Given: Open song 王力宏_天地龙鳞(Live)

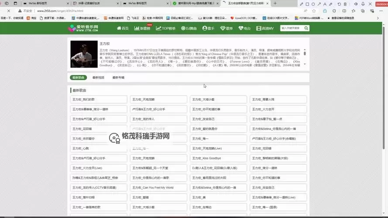Looking at the screenshot, I should tap(218, 148).
